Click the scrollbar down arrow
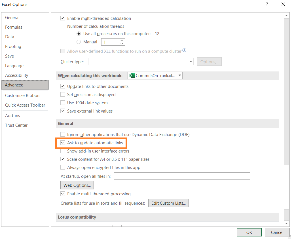Image resolution: width=292 pixels, height=239 pixels. 286,223
